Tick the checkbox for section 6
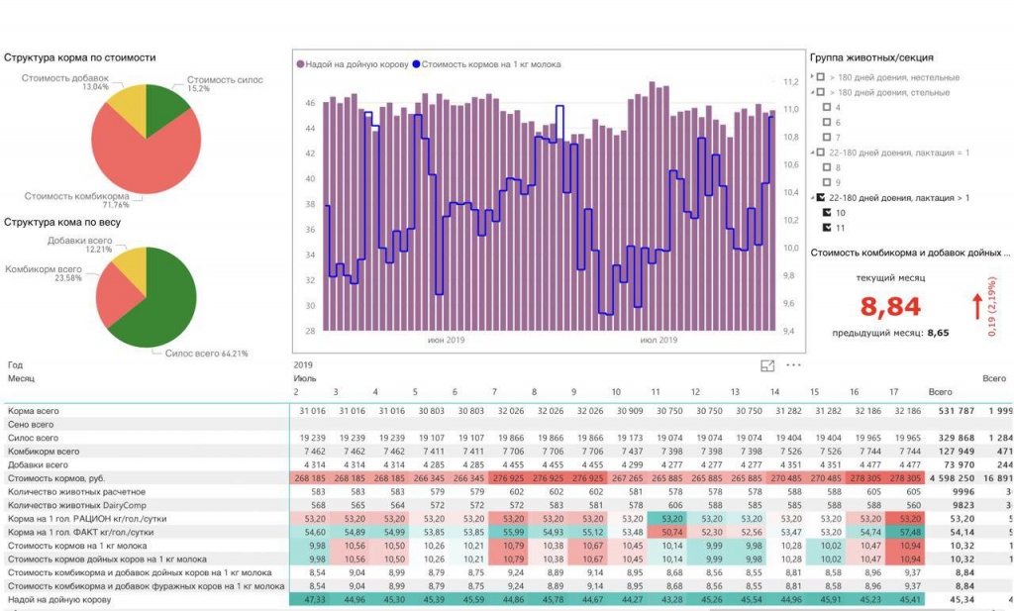The image size is (1014, 611). tap(827, 122)
